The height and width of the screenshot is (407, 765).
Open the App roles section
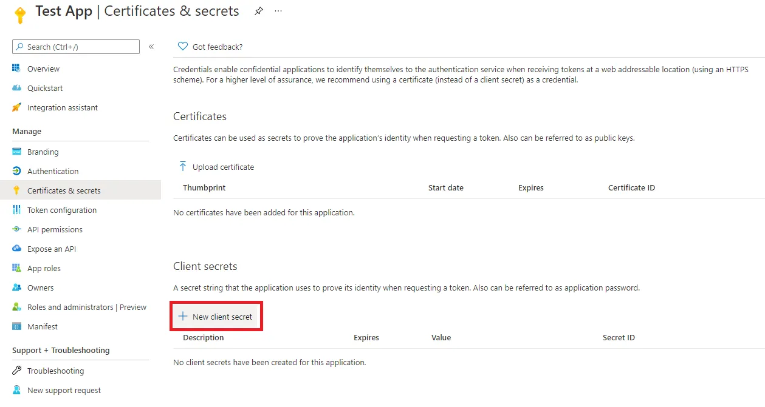[x=46, y=268]
